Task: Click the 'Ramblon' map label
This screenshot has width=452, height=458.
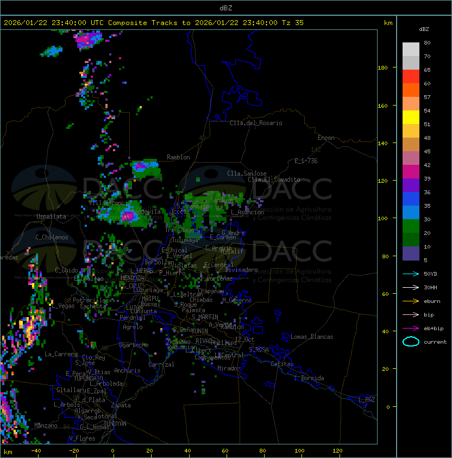Action: tap(178, 157)
